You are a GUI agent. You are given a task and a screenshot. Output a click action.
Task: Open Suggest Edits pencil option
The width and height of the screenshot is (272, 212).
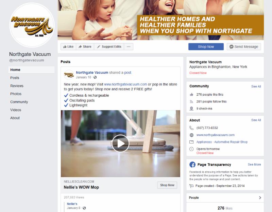(109, 47)
